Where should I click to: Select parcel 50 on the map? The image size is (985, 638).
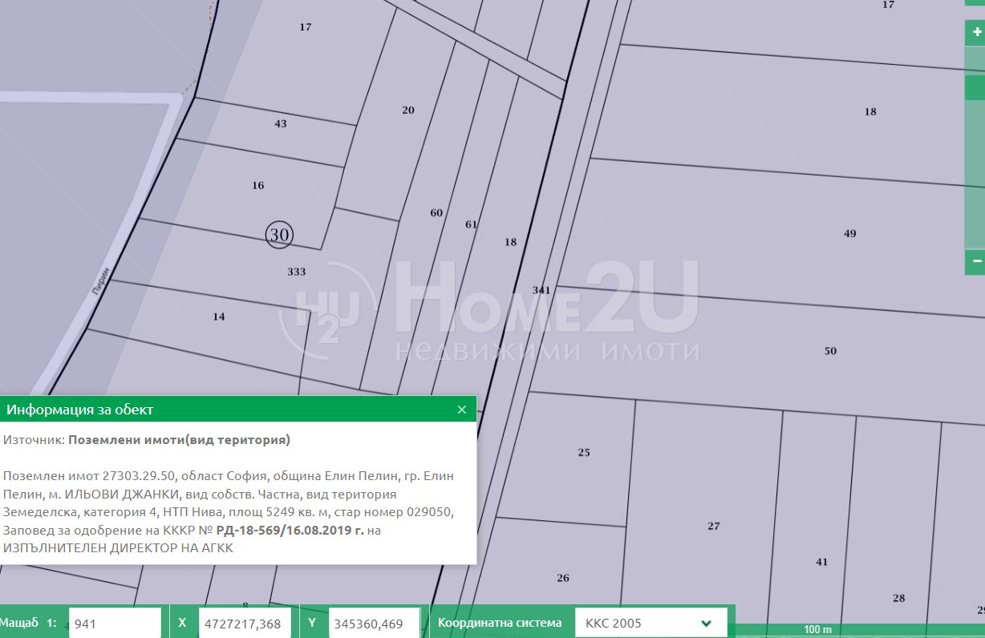coord(830,350)
